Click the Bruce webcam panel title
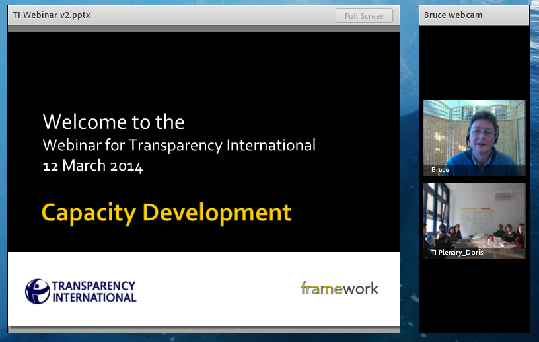Screen dimensions: 539x342 pos(452,15)
